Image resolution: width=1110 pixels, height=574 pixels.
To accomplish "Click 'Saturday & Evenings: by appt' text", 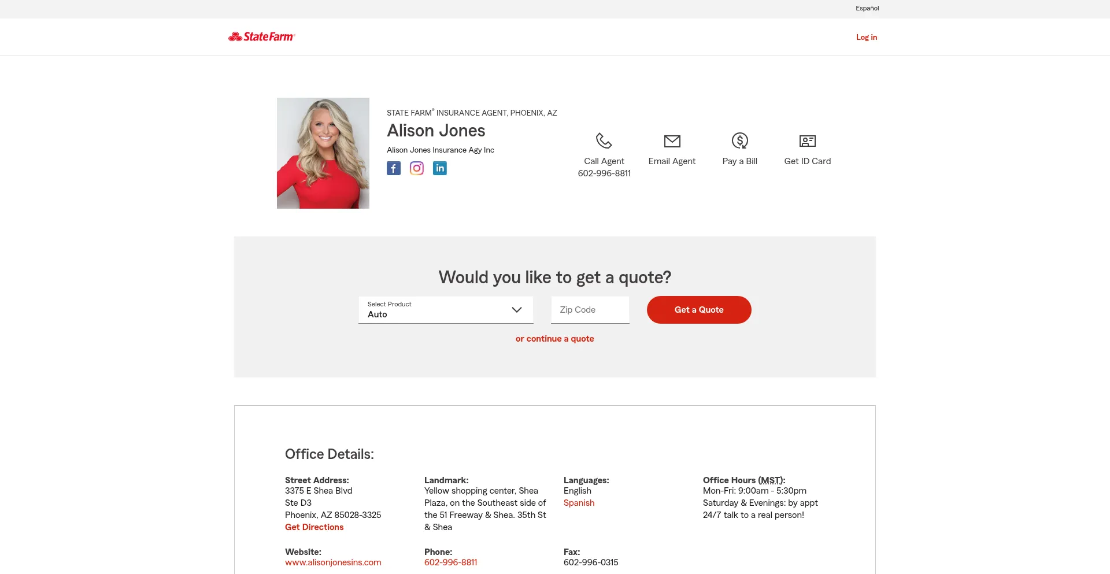I will pyautogui.click(x=760, y=503).
